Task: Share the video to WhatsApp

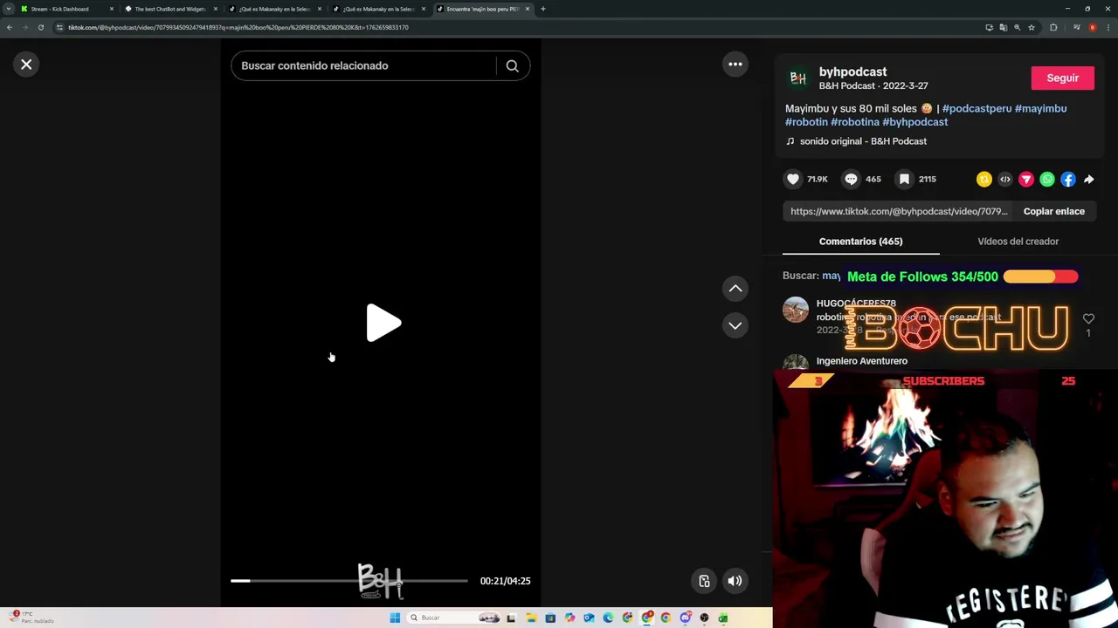Action: click(1047, 180)
